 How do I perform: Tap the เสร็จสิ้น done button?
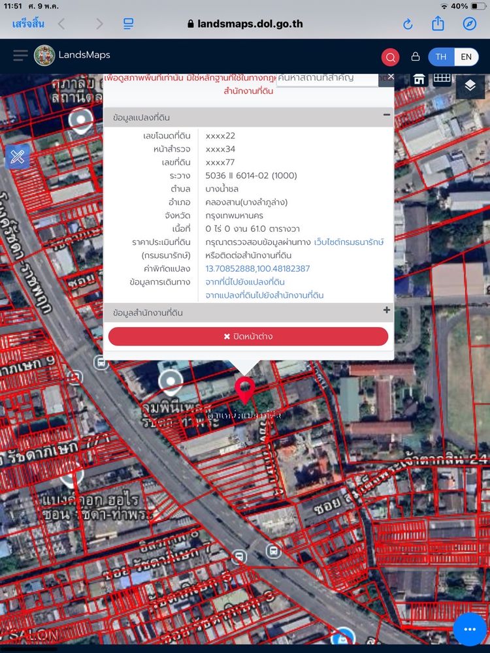28,24
